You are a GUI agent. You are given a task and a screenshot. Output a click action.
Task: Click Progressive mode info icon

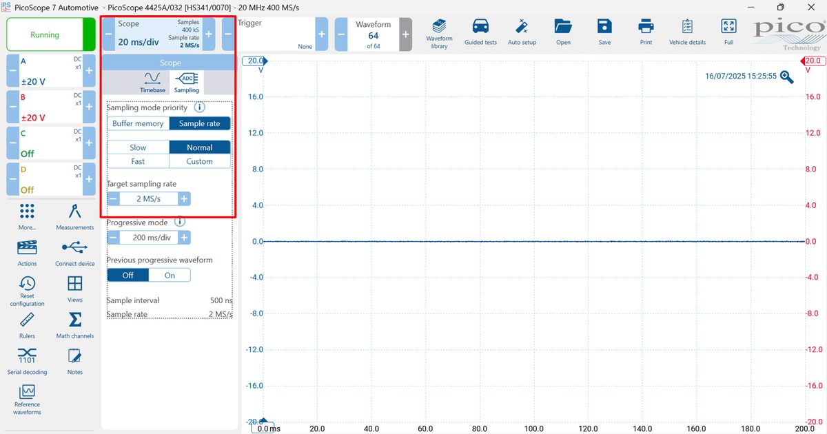click(180, 222)
